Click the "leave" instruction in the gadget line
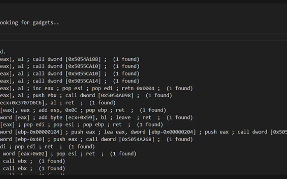 [x=123, y=117]
